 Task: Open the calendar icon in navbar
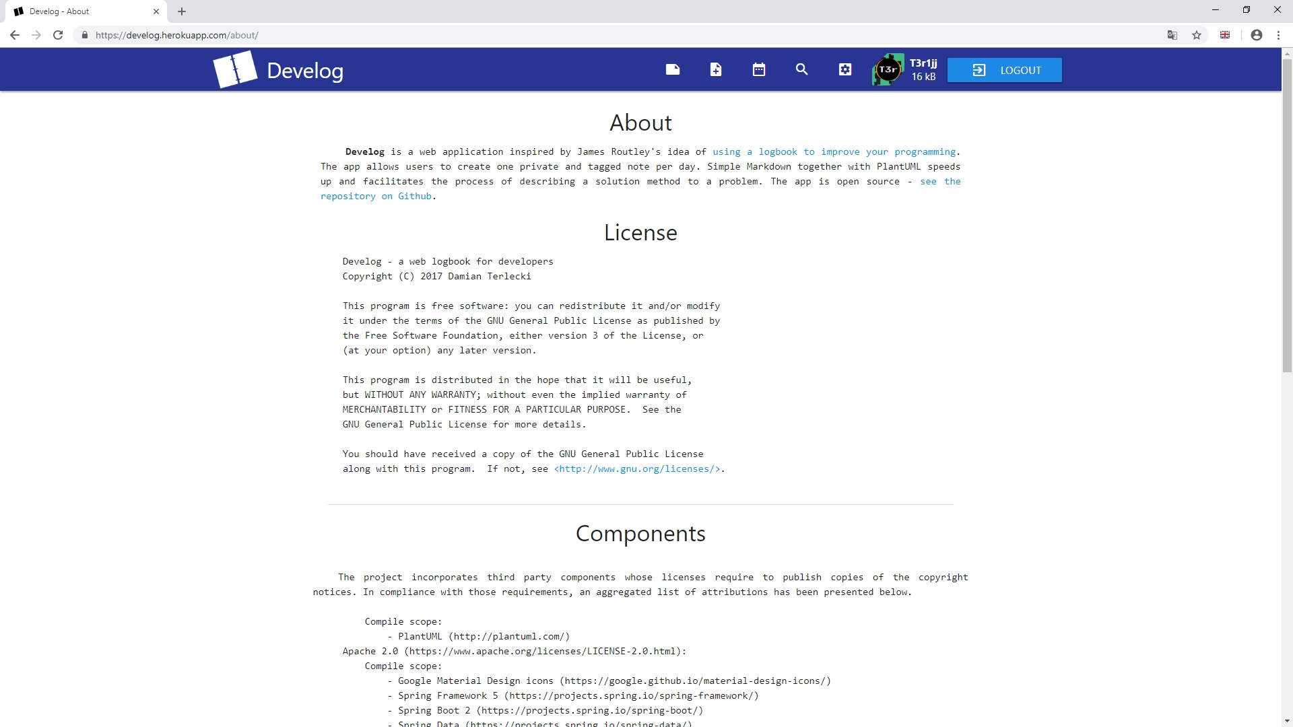point(758,69)
